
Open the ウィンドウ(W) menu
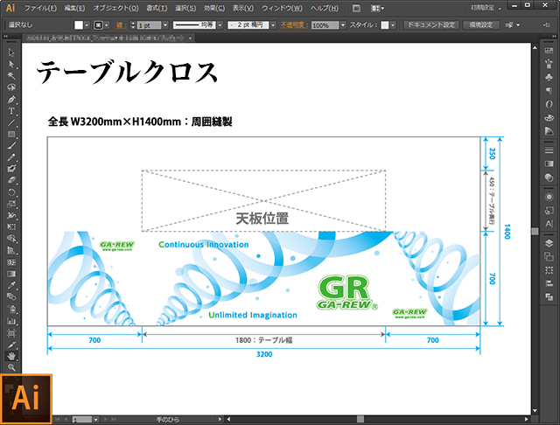pos(282,8)
